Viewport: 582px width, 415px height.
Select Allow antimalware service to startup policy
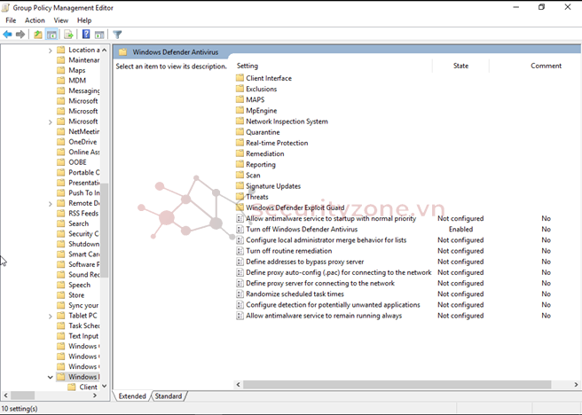click(331, 218)
